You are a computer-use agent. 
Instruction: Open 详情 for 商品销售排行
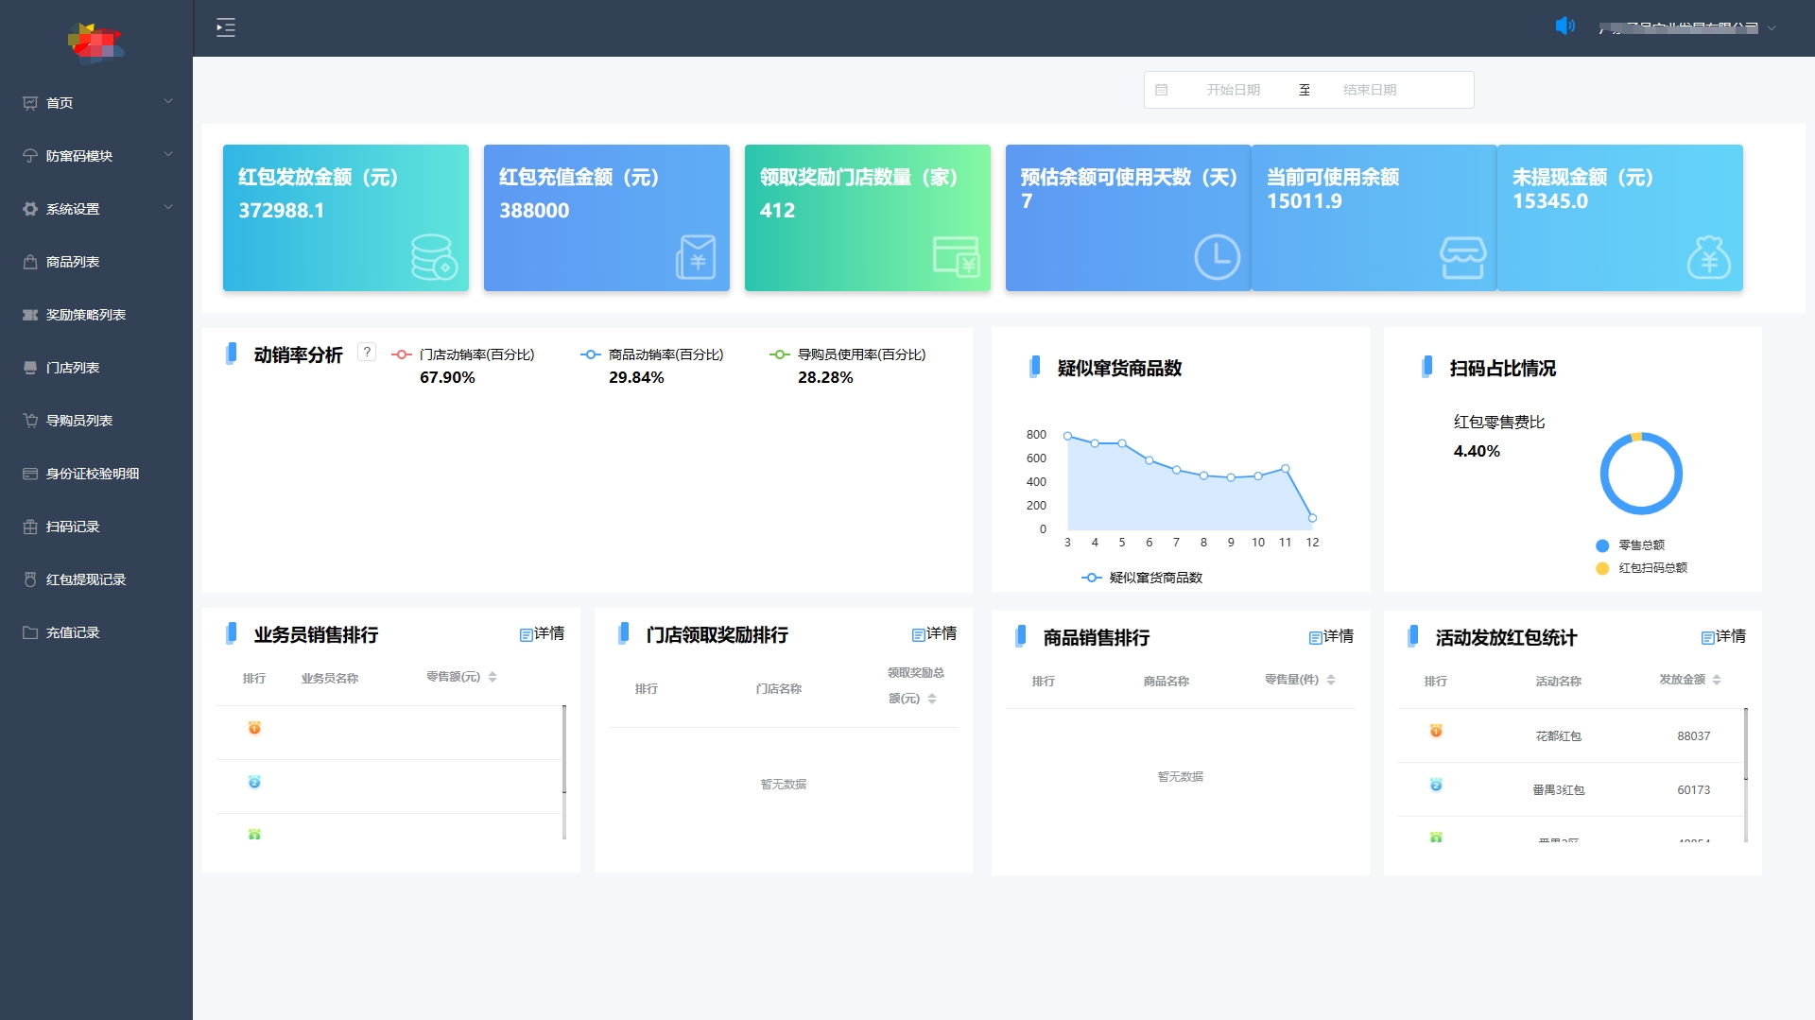(x=1331, y=636)
